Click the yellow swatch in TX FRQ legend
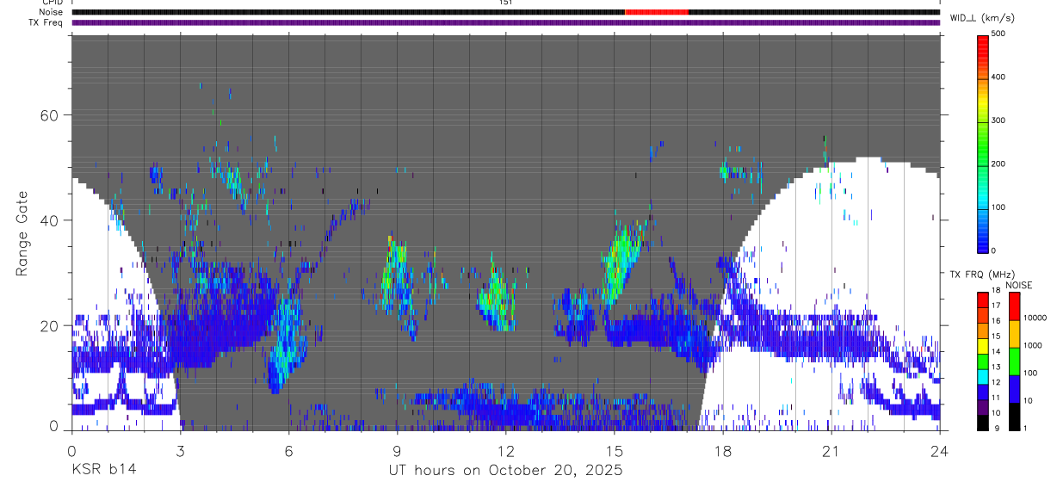1057x488 pixels. pos(982,346)
